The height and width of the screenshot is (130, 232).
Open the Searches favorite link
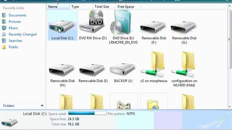(15, 41)
